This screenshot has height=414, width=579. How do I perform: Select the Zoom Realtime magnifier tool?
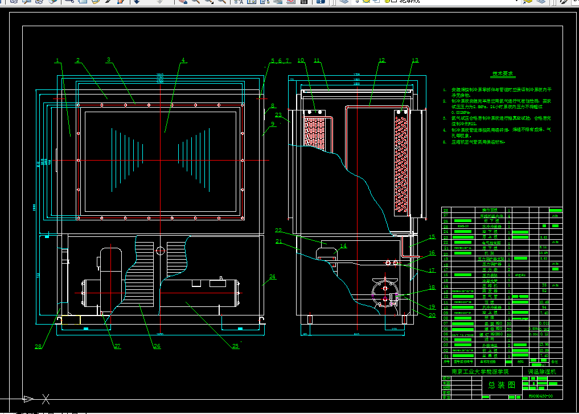[x=196, y=2]
